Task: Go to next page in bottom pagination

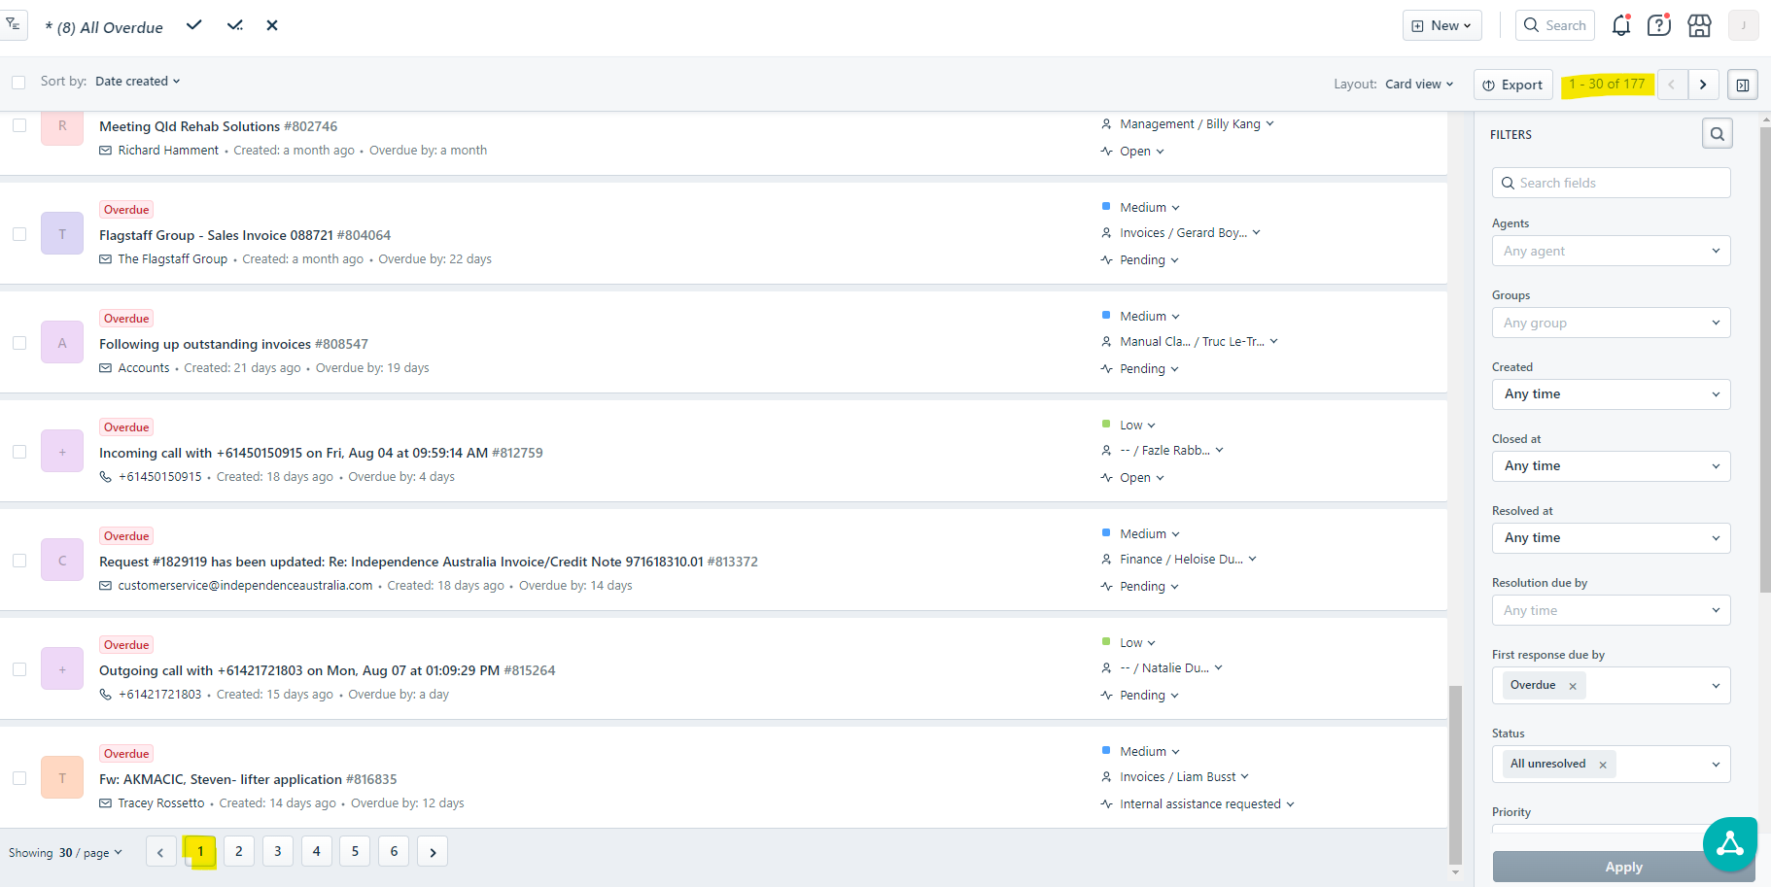Action: 433,852
